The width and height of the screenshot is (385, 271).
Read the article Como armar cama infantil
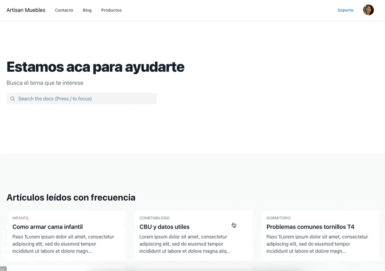point(47,227)
